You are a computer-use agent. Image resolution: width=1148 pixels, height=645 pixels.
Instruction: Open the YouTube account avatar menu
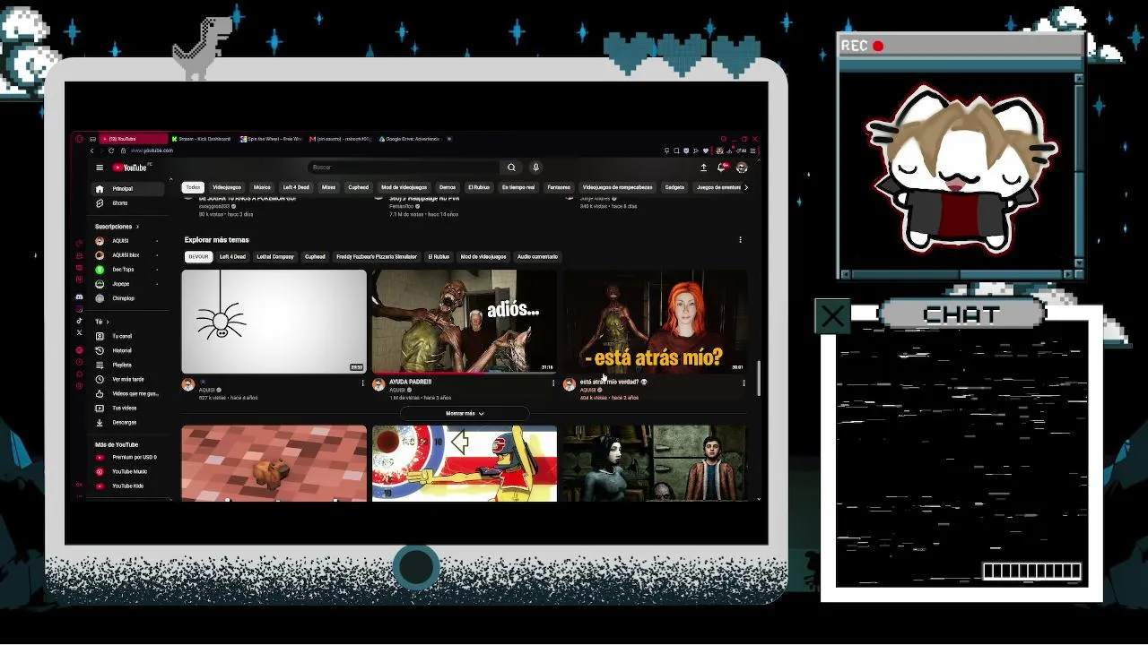coord(742,168)
